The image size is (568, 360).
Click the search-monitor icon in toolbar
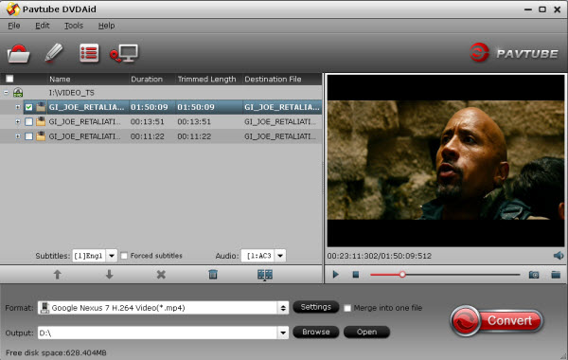[x=124, y=53]
